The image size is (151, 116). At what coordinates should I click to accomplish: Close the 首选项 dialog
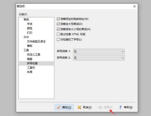134,6
